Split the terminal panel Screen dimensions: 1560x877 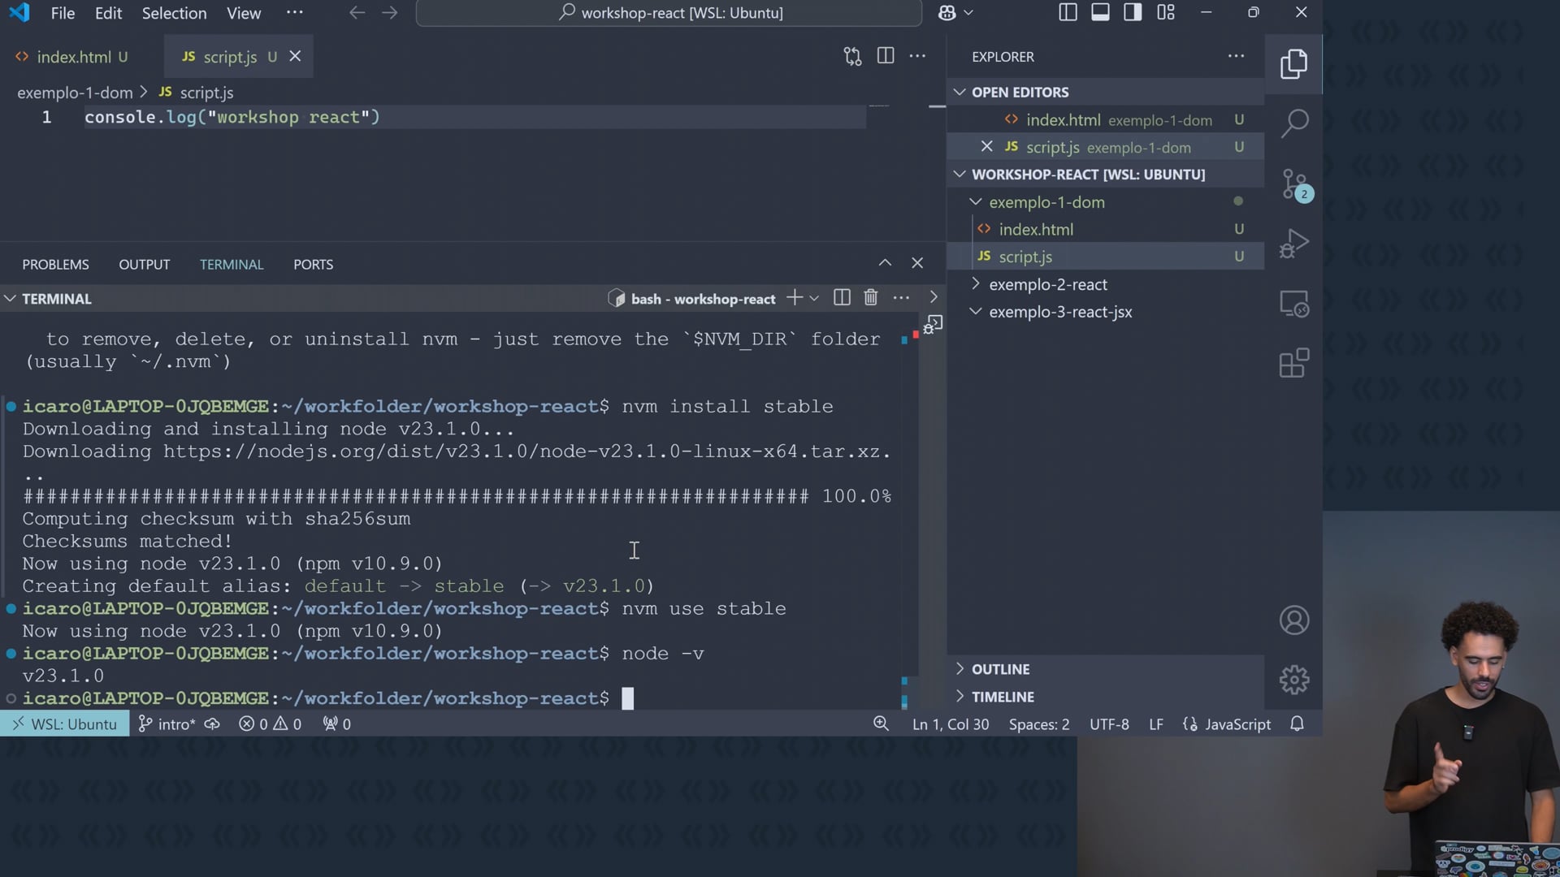tap(842, 298)
